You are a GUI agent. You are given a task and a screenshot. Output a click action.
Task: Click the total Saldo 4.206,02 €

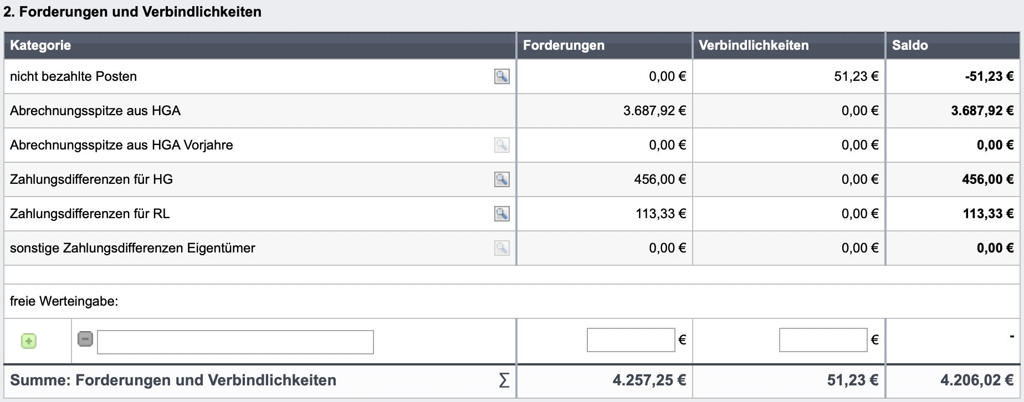point(977,380)
